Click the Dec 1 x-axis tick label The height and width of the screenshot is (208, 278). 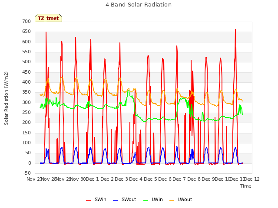(92, 179)
